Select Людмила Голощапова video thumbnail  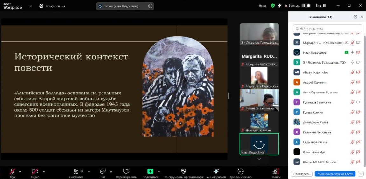point(259,34)
